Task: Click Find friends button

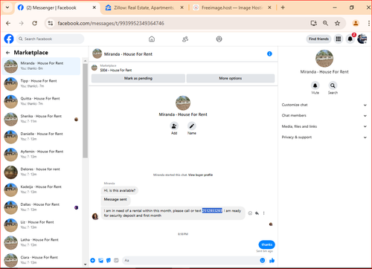Action: [318, 39]
